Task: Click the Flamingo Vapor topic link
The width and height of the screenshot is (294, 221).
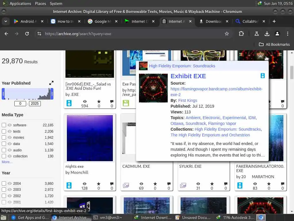Action: click(222, 123)
